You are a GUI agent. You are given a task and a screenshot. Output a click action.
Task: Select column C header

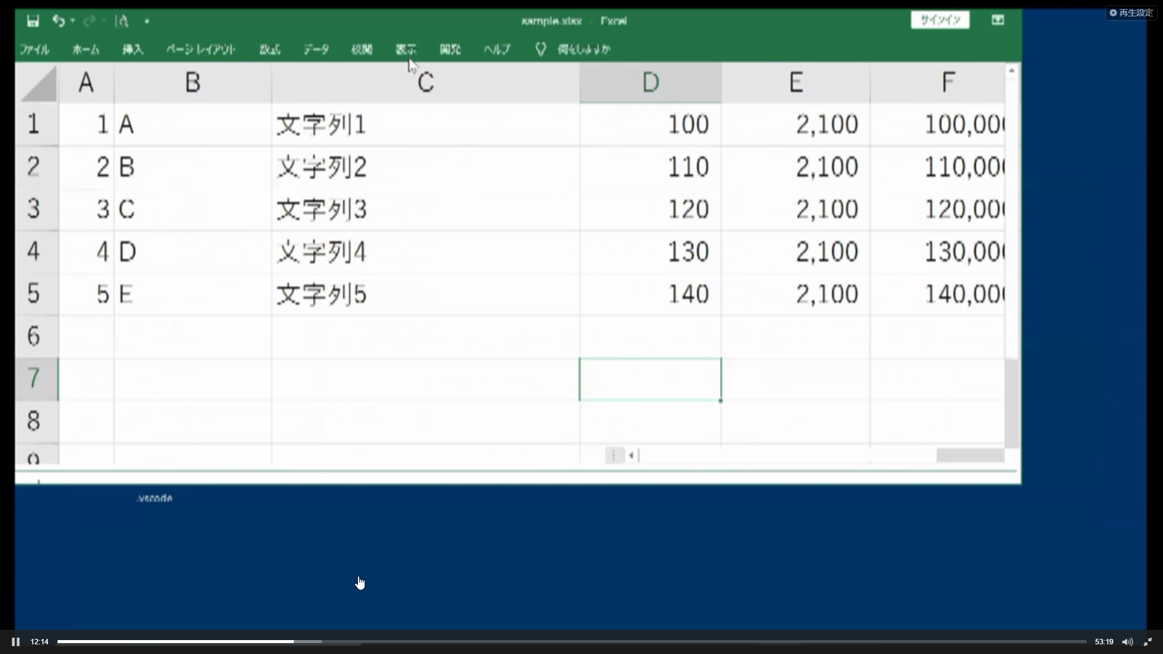coord(425,82)
